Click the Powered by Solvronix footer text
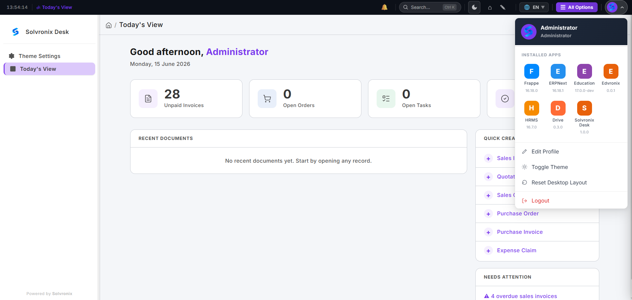632x300 pixels. (49, 294)
